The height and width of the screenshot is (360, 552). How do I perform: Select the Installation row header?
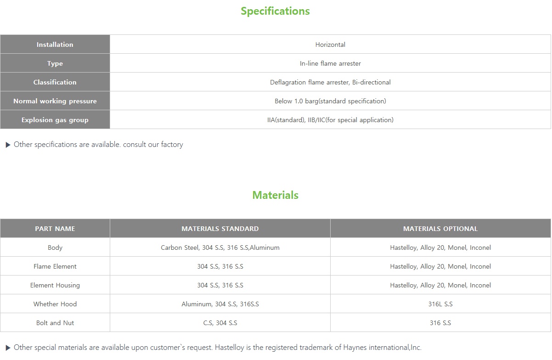55,45
